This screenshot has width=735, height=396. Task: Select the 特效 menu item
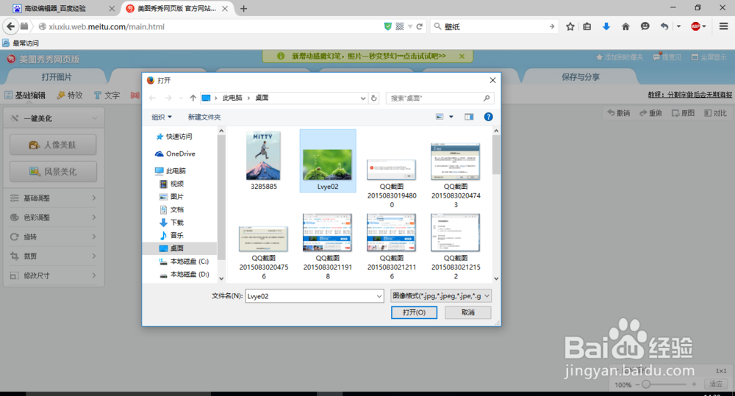click(69, 95)
